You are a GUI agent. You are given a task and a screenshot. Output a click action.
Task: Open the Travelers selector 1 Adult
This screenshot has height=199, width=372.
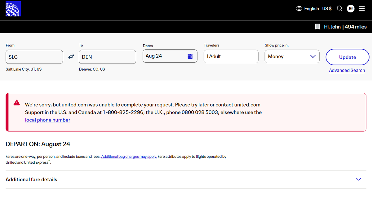pyautogui.click(x=231, y=56)
